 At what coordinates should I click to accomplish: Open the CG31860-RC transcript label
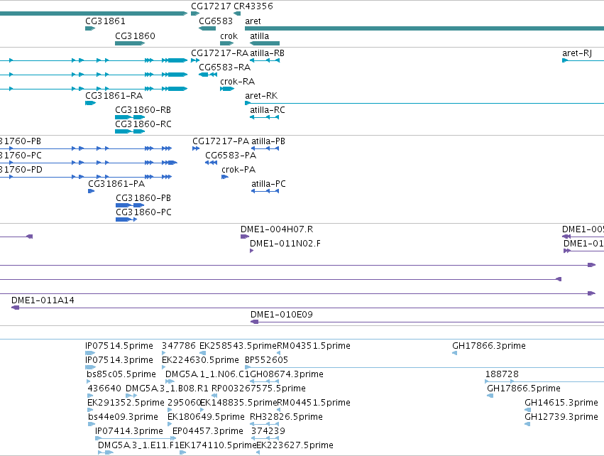143,124
